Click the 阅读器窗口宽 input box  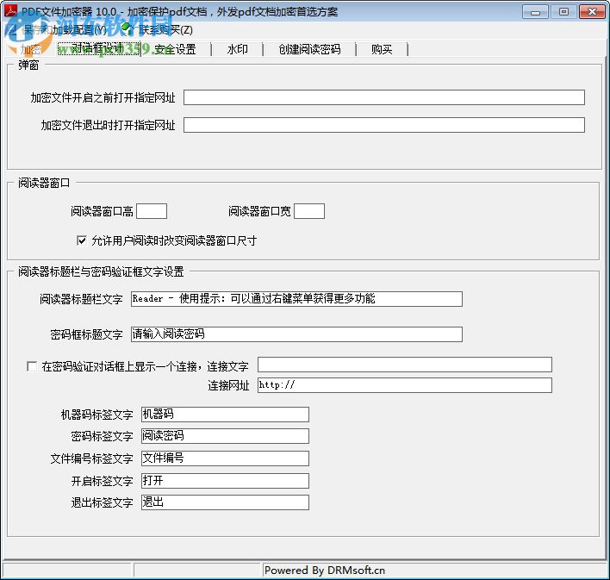pos(309,211)
